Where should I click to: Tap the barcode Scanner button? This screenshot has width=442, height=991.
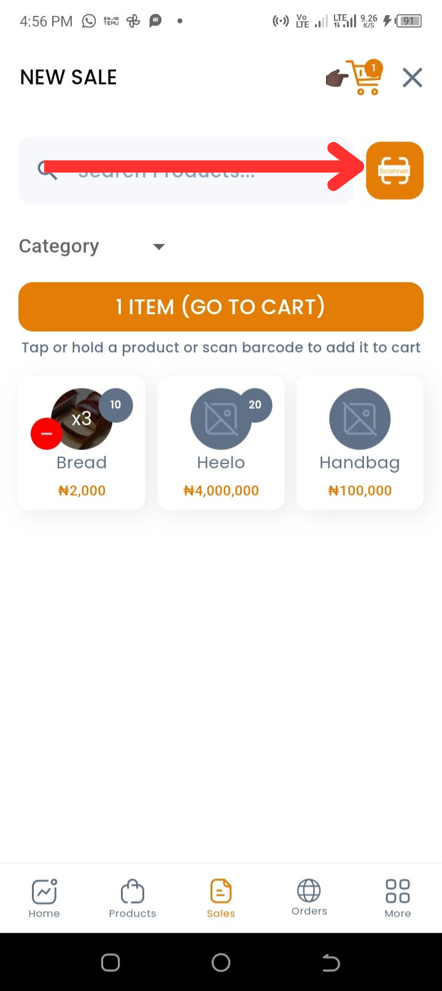(395, 171)
